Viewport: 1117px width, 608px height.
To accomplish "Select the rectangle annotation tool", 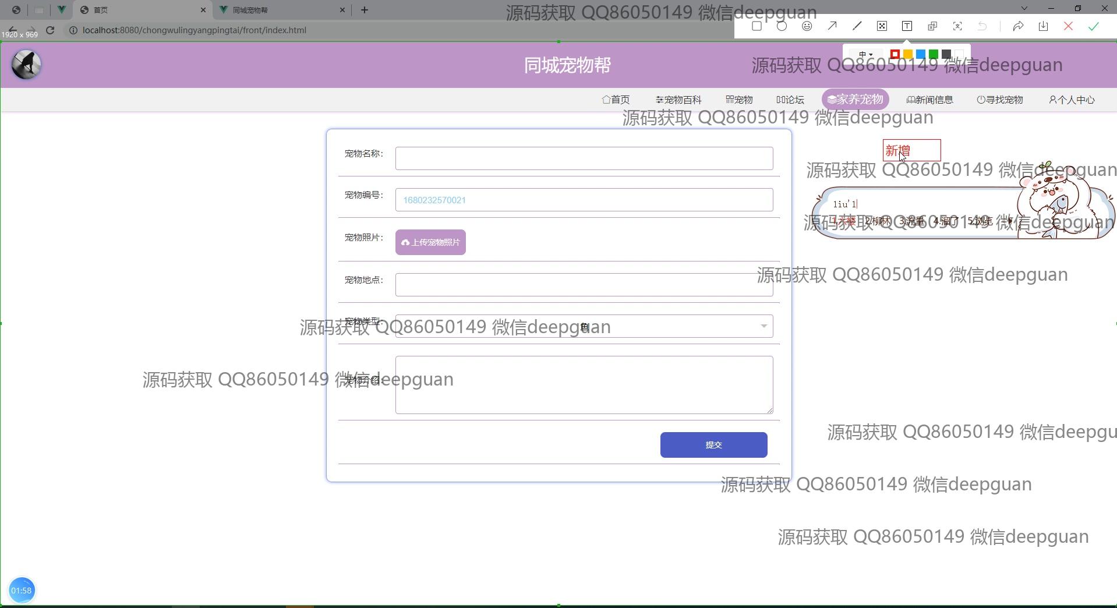I will point(757,26).
